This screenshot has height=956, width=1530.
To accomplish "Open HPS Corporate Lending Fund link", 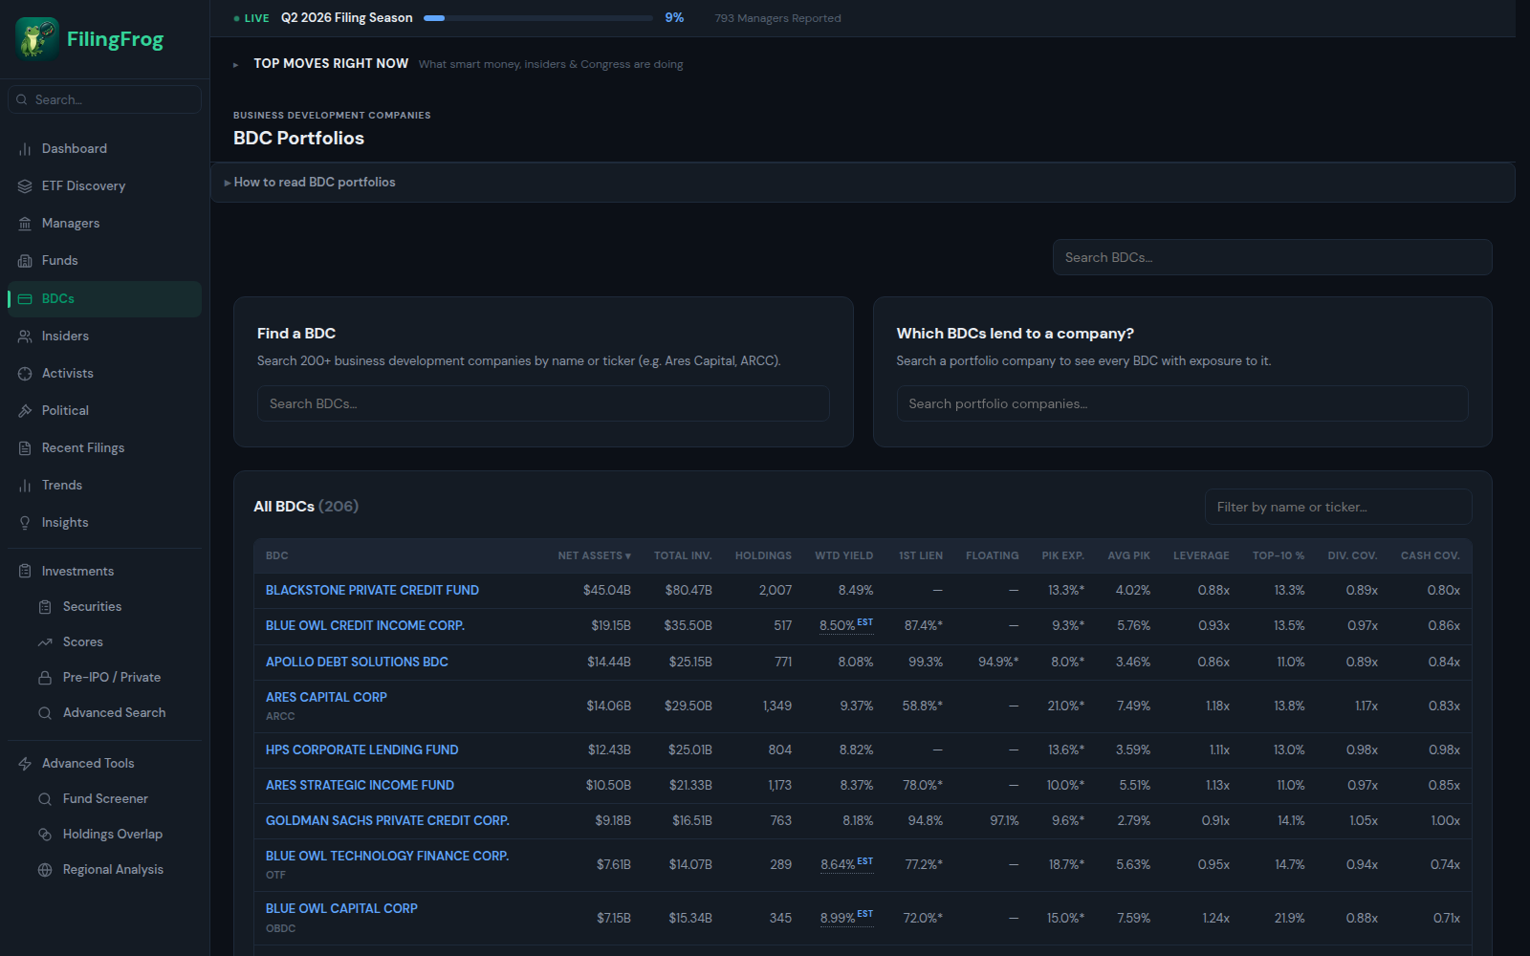I will click(361, 750).
